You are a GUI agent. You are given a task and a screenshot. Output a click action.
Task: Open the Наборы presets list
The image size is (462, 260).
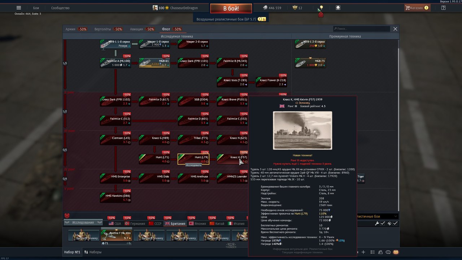pos(93,252)
